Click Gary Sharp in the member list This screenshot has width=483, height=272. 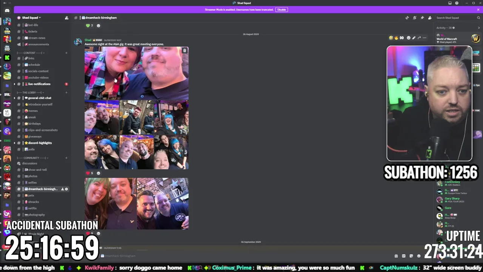(452, 198)
